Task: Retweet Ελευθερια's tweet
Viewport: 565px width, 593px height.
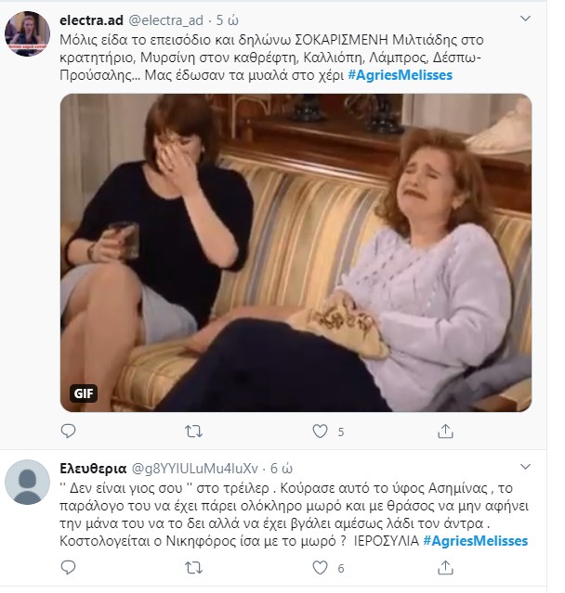Action: (194, 568)
